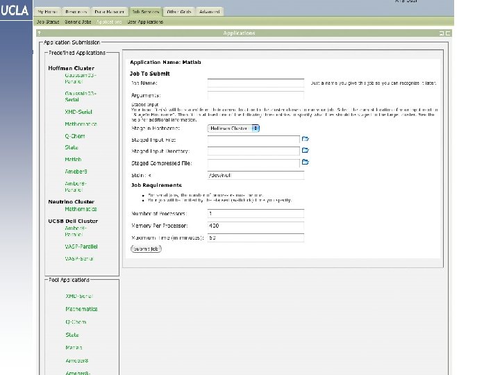500x375 pixels.
Task: Open VASP-Parallel under UCSB Dell Cluster
Action: click(x=81, y=247)
